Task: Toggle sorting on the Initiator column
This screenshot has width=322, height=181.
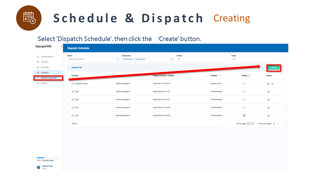Action: 219,76
